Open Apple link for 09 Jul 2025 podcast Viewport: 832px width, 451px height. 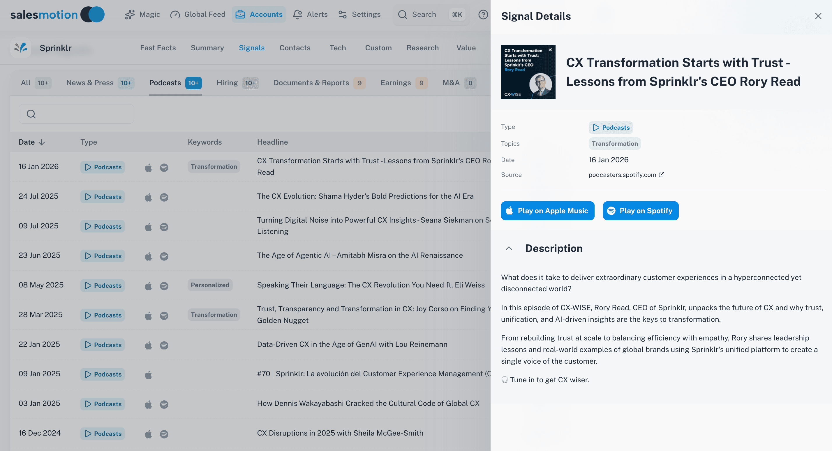click(148, 227)
